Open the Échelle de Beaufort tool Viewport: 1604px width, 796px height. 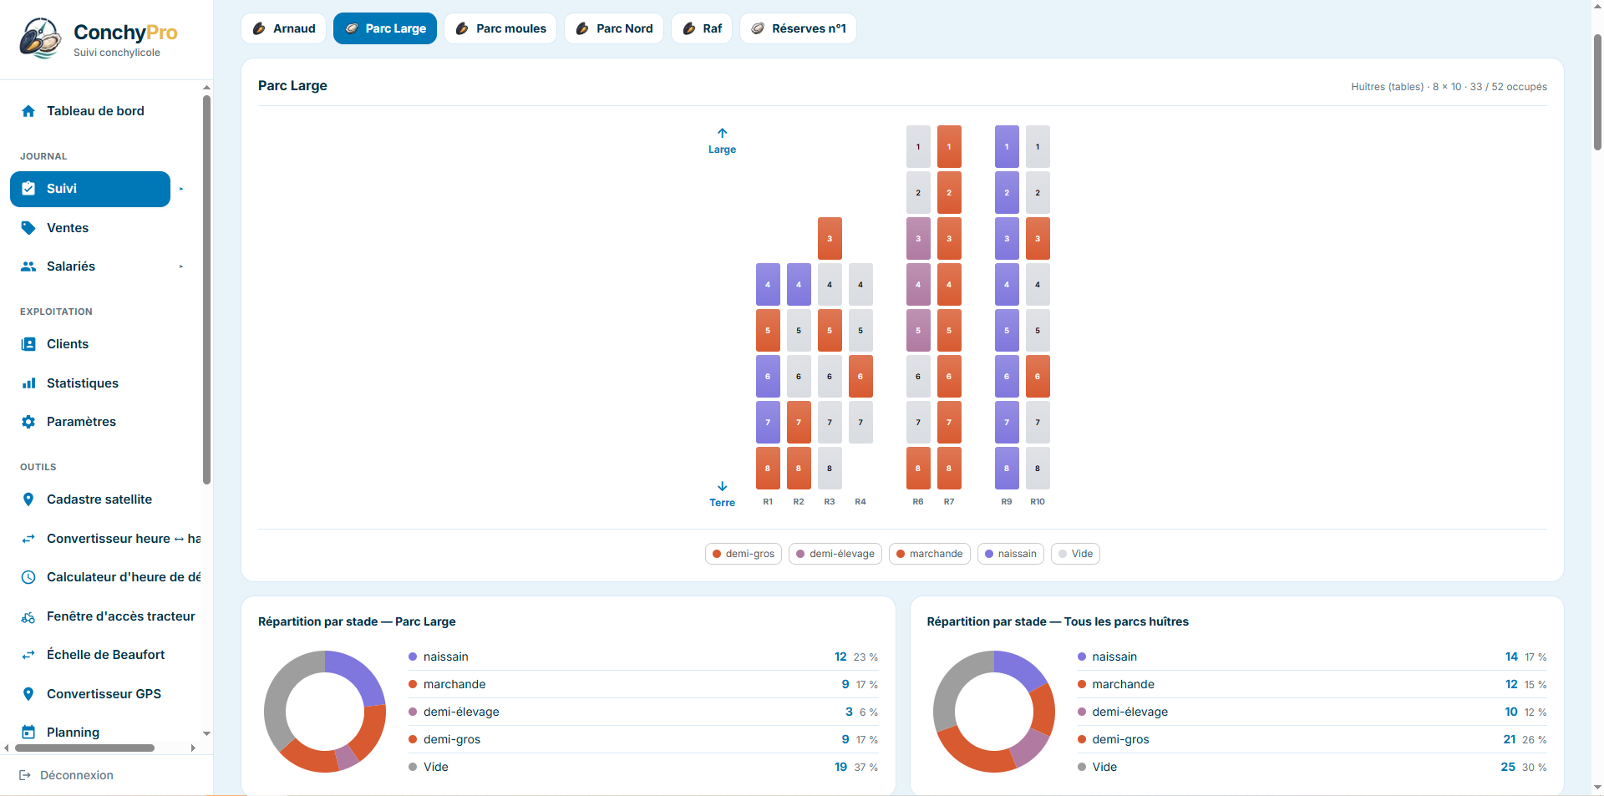(105, 655)
